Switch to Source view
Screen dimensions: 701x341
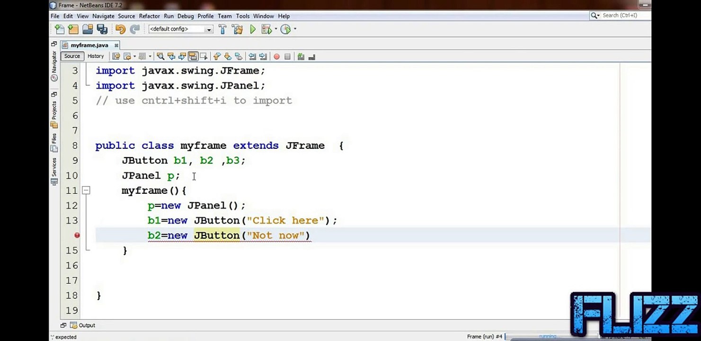pos(72,56)
